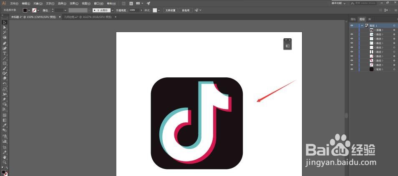Image resolution: width=398 pixels, height=176 pixels.
Task: Toggle eye of bottommost <路径> item
Action: tap(352, 65)
